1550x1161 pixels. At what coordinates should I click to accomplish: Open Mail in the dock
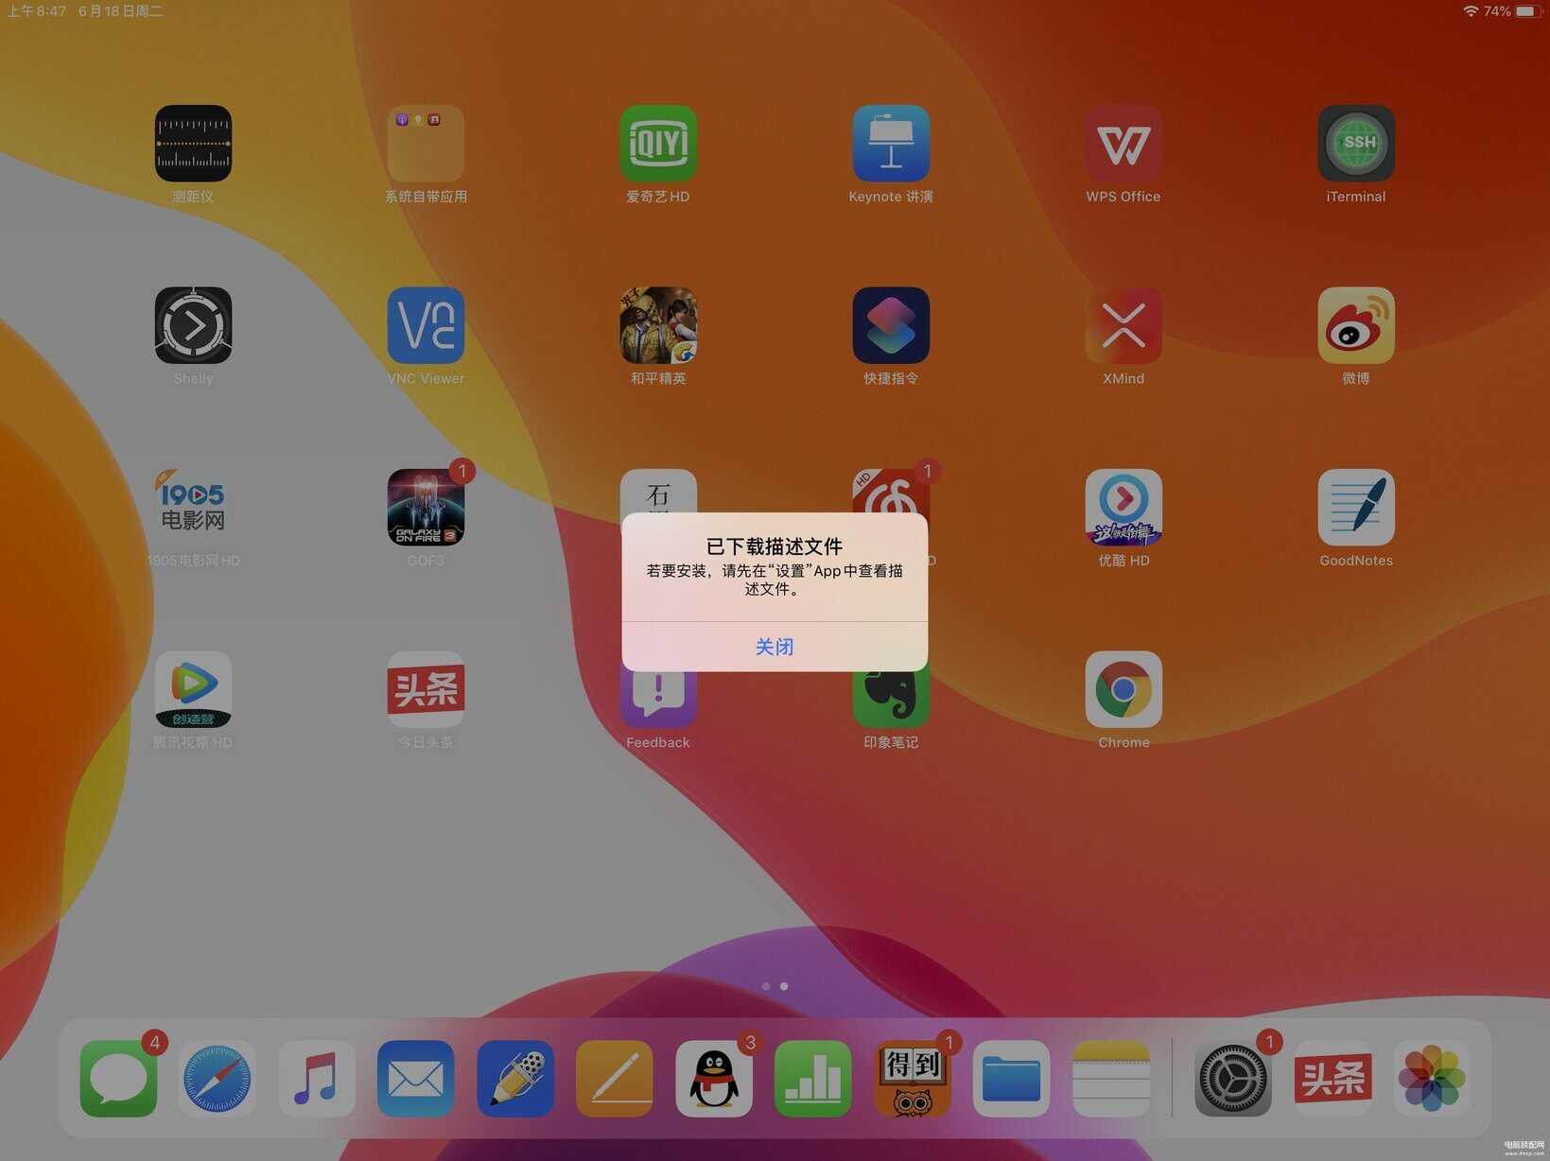pyautogui.click(x=416, y=1079)
